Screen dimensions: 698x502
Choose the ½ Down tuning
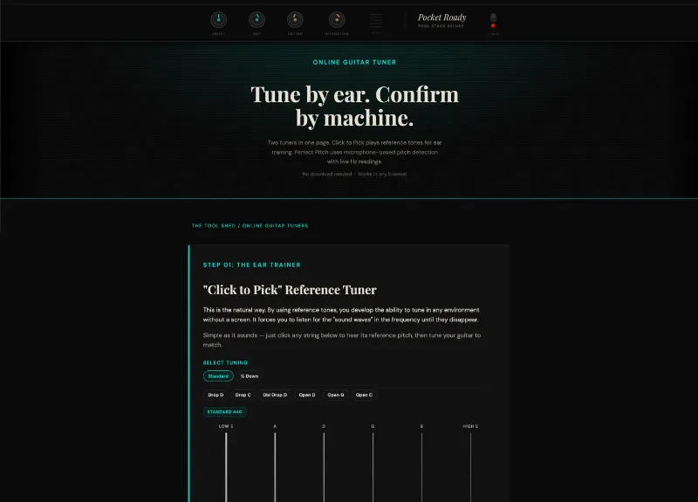coord(250,376)
